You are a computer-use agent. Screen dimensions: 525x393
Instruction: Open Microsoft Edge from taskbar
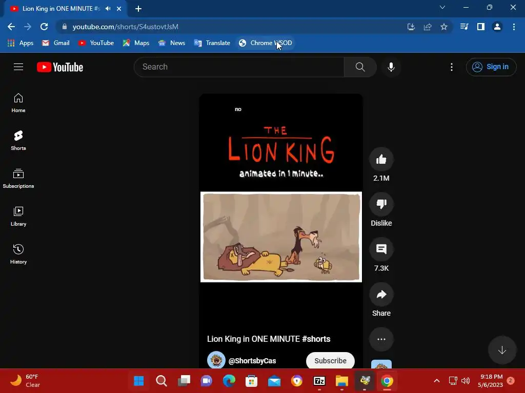click(229, 381)
